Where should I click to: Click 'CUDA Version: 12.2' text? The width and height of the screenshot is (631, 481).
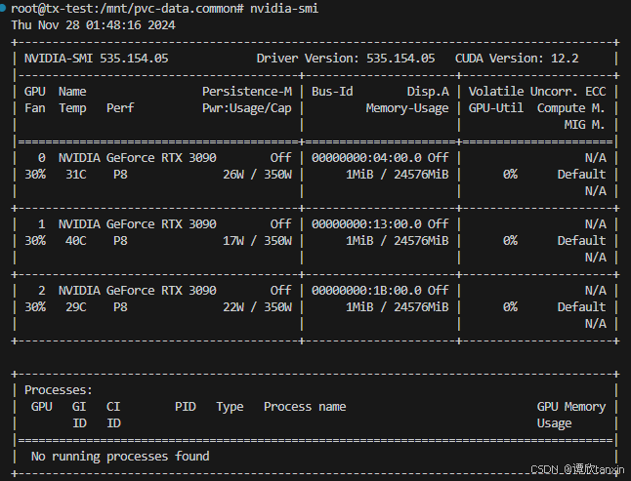pyautogui.click(x=517, y=59)
